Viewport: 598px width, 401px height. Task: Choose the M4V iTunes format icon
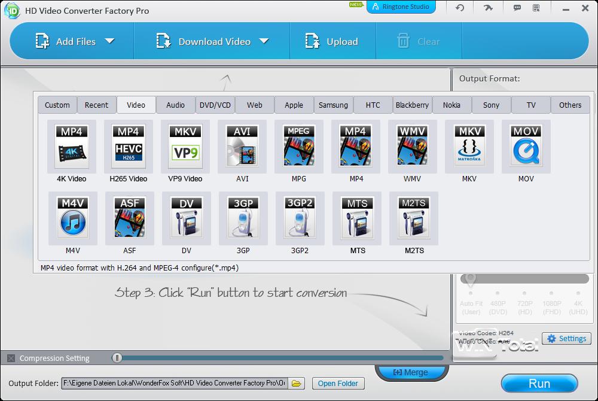click(x=73, y=217)
